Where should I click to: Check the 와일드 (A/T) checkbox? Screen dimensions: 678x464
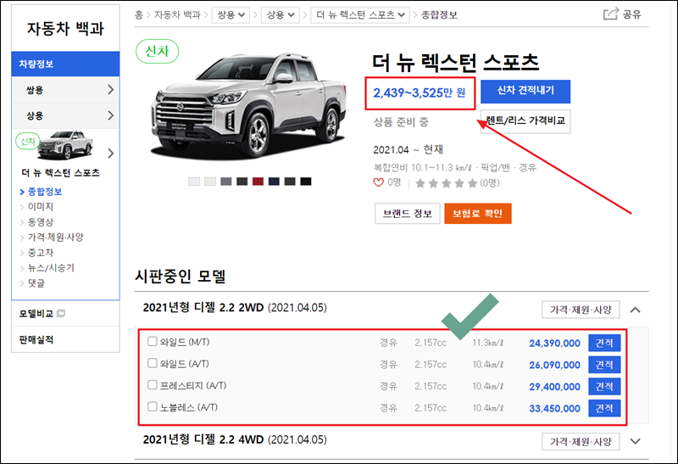[153, 363]
